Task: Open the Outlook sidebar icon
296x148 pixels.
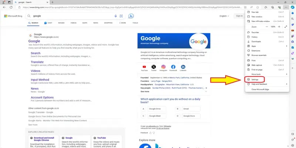Action: pyautogui.click(x=293, y=47)
